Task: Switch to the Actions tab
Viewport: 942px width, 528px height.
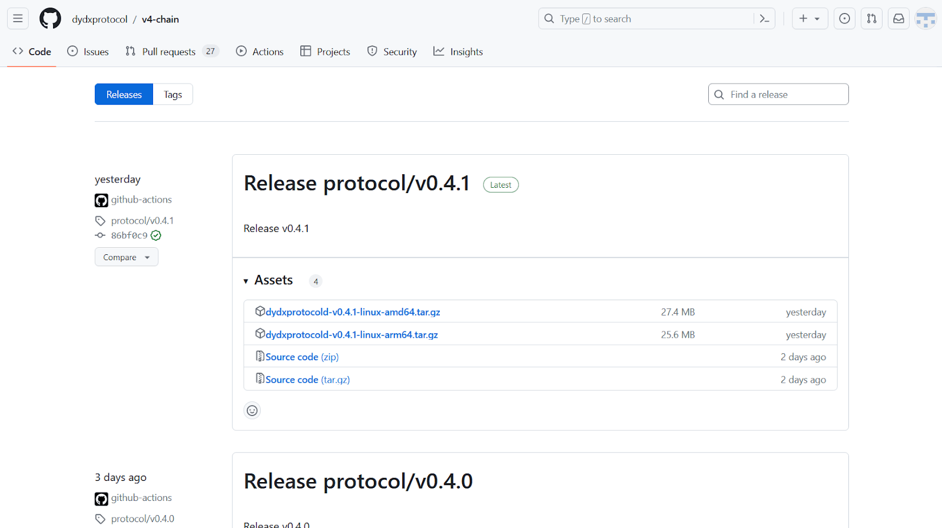Action: point(260,52)
